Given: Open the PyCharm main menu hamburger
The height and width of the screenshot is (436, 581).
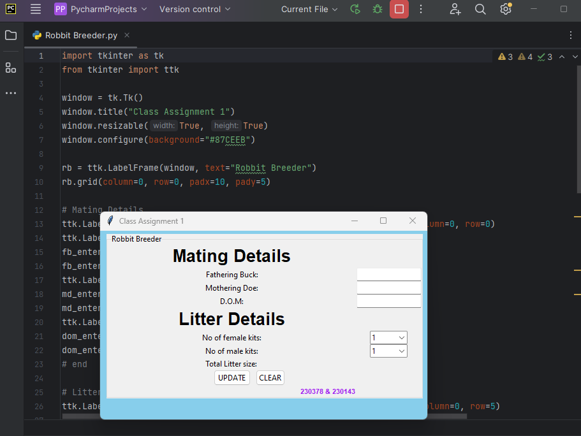Looking at the screenshot, I should tap(36, 10).
